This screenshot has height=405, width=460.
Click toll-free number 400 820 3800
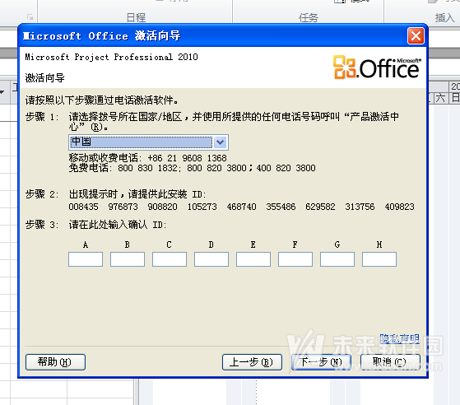tap(286, 168)
